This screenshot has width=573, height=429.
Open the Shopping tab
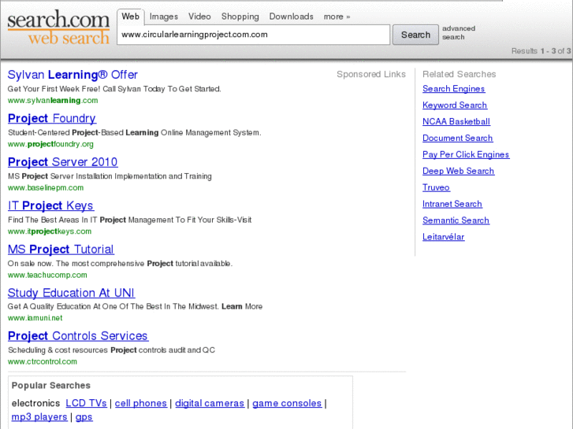coord(240,17)
